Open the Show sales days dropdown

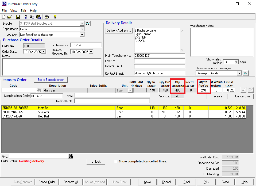pos(236,62)
